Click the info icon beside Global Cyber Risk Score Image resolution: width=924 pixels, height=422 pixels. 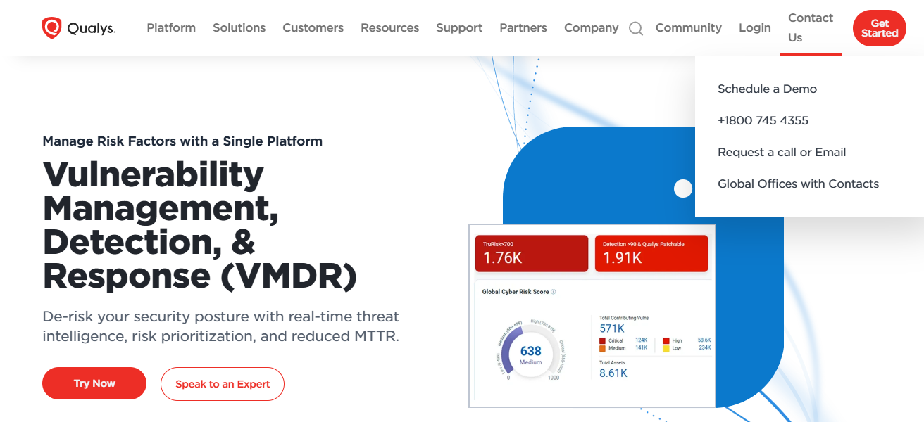(554, 292)
